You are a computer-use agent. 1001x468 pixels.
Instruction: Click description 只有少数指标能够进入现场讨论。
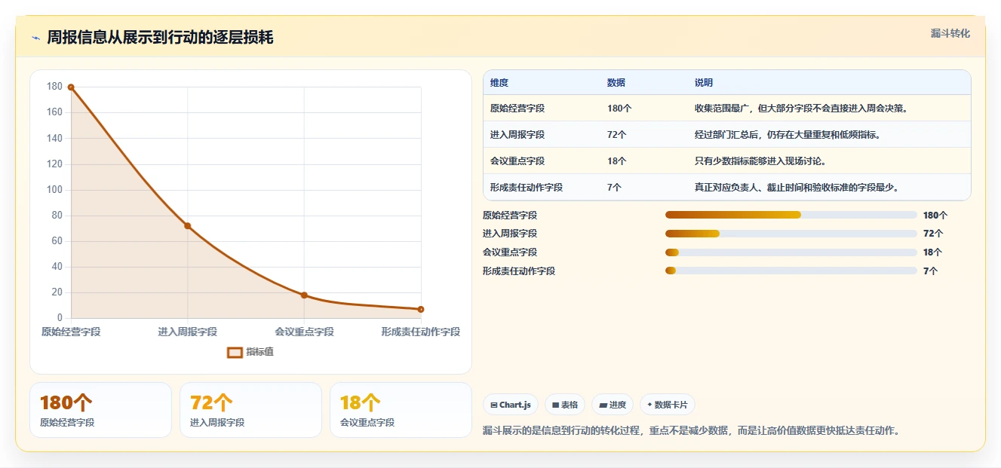pyautogui.click(x=761, y=161)
